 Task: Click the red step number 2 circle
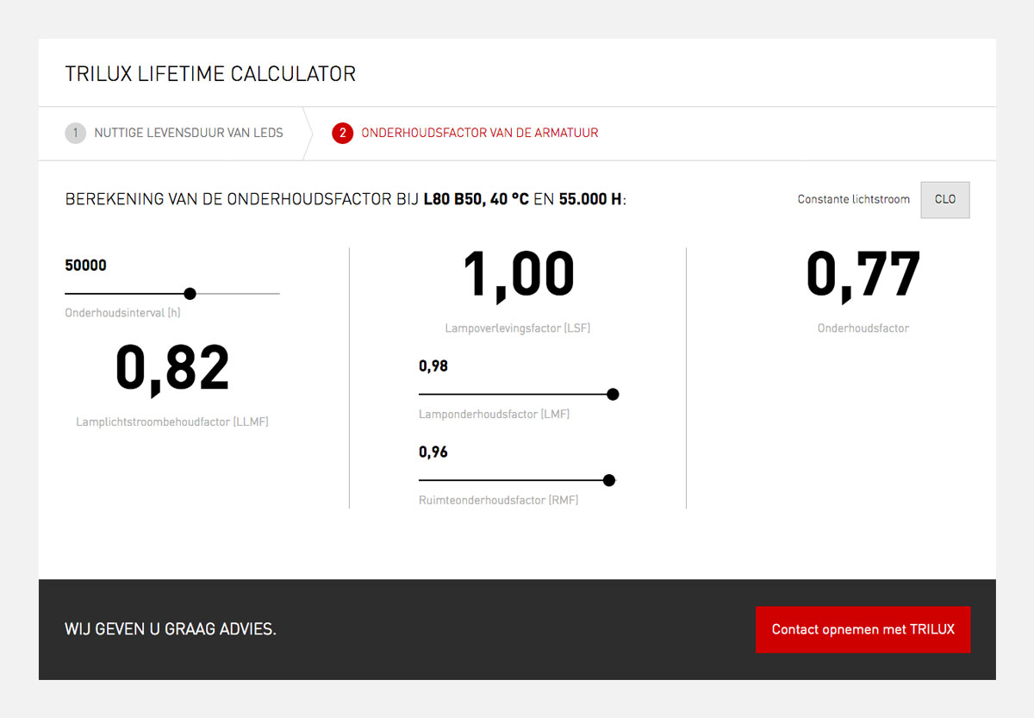click(x=342, y=133)
